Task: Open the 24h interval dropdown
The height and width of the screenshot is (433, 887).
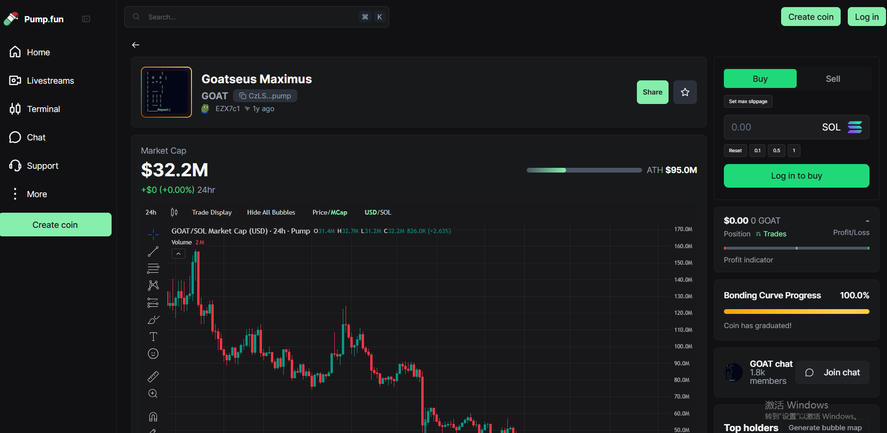Action: click(151, 212)
